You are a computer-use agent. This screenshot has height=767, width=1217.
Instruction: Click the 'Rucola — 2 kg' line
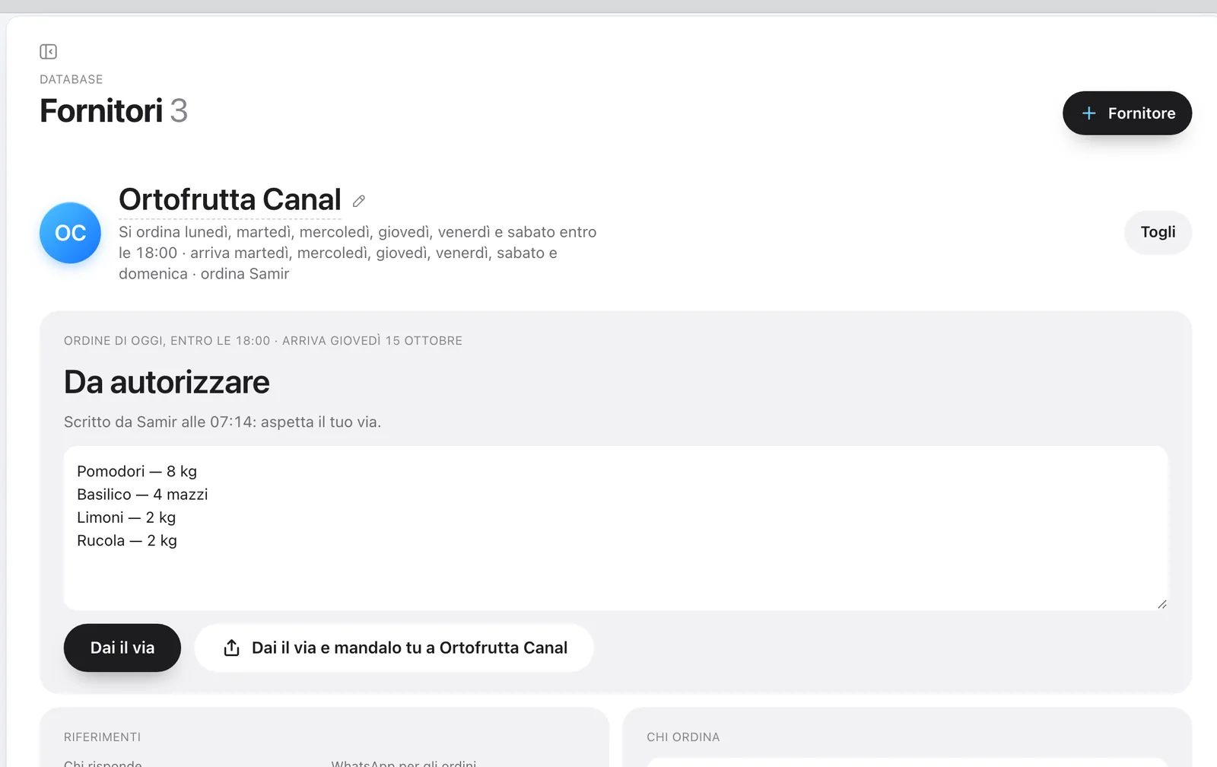point(127,540)
